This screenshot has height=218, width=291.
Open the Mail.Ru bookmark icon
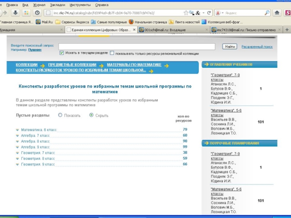(x=38, y=22)
